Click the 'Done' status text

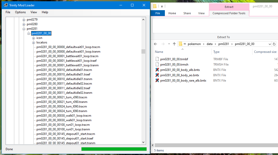tap(9, 149)
